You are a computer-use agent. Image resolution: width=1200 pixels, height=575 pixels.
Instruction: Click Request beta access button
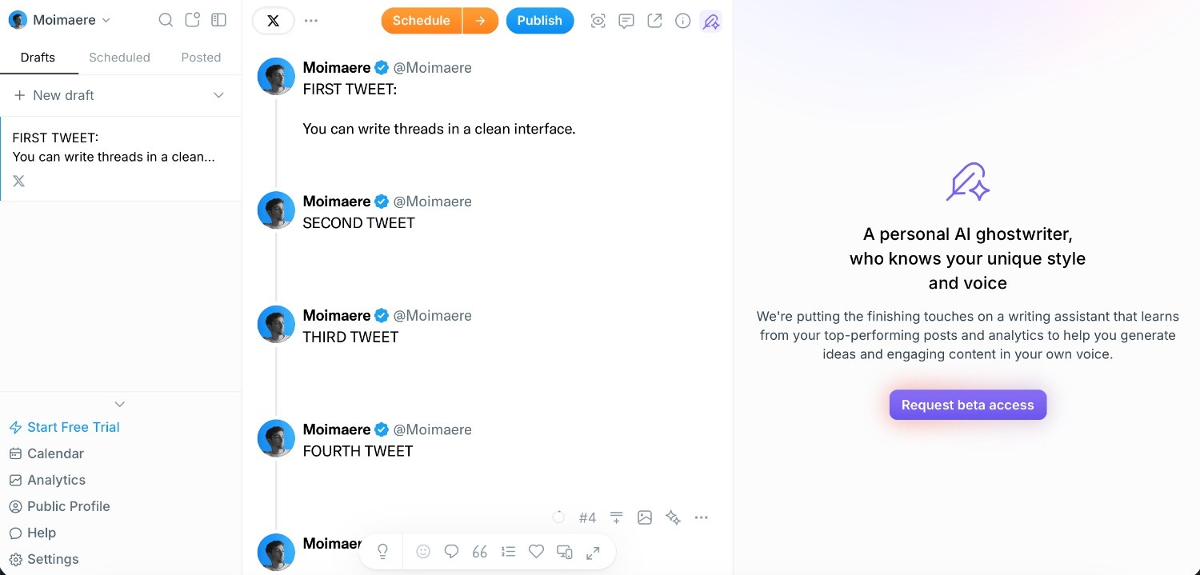(x=967, y=405)
